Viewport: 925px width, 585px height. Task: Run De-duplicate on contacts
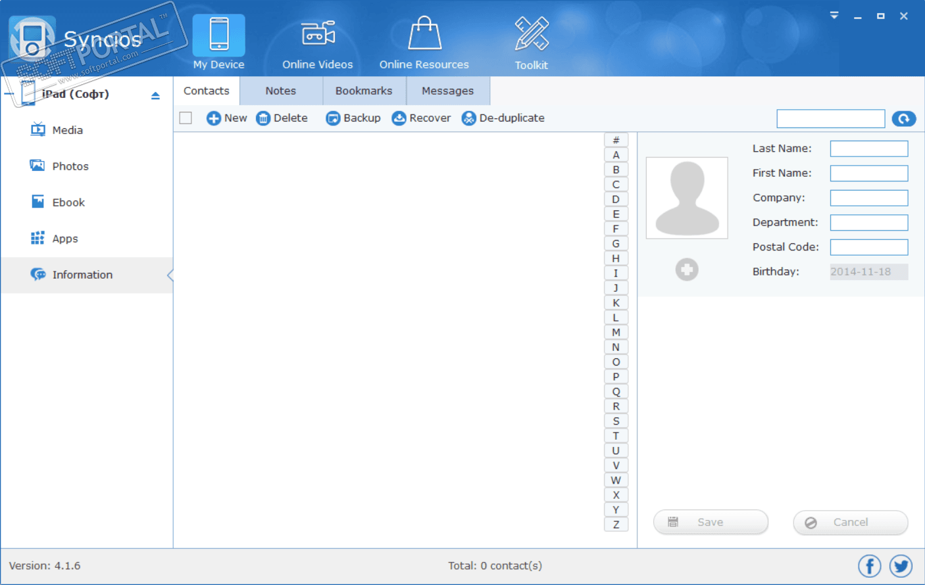tap(503, 118)
